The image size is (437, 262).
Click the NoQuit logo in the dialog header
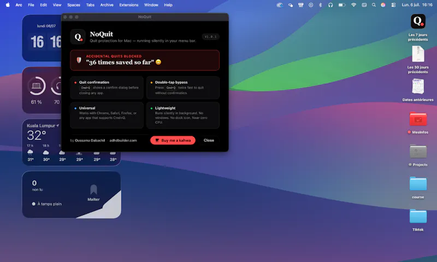coord(78,37)
